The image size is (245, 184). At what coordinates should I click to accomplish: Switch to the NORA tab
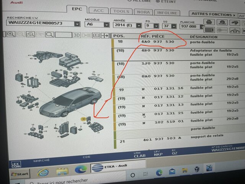coord(143,12)
